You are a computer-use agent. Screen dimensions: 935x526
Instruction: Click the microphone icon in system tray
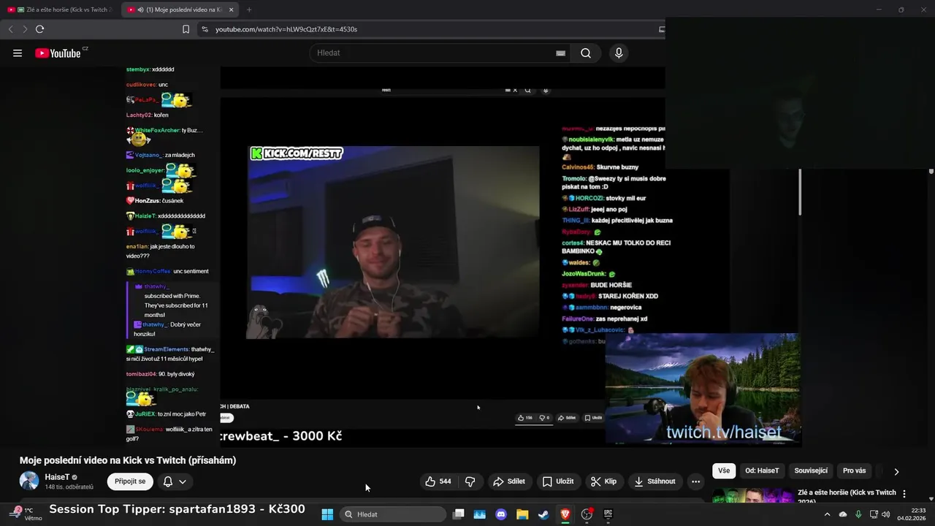(x=858, y=514)
